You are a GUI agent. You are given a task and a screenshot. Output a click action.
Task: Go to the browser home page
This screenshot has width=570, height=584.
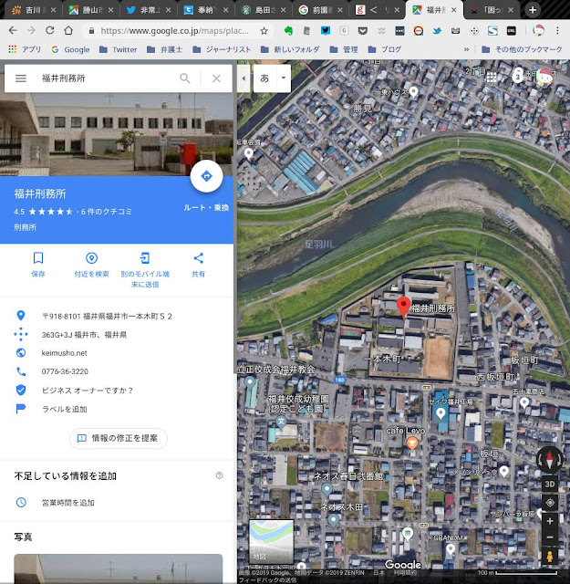[68, 30]
